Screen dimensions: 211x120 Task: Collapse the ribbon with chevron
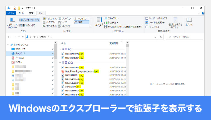tap(199, 13)
